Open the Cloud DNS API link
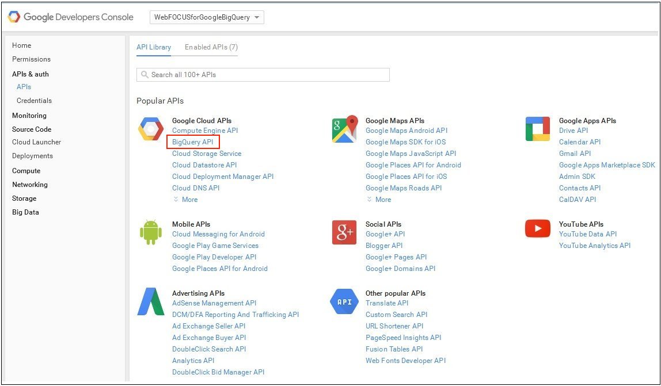Viewport: 661px width, 386px height. click(x=196, y=188)
